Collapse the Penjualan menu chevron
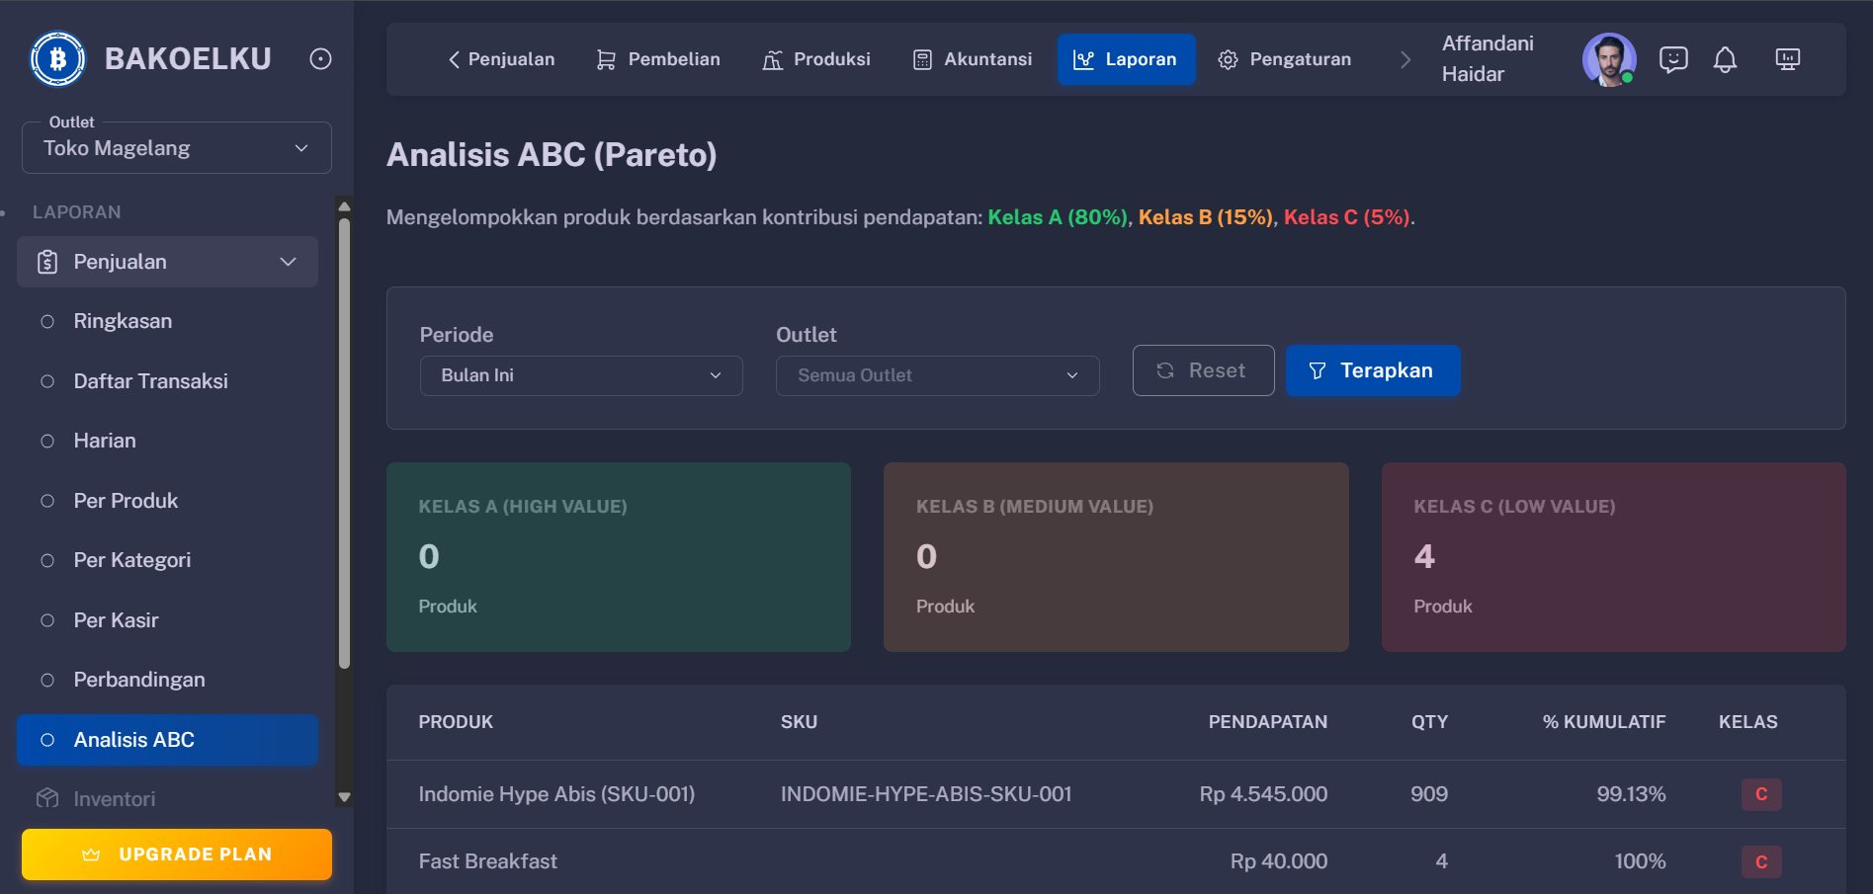1873x894 pixels. [x=288, y=262]
